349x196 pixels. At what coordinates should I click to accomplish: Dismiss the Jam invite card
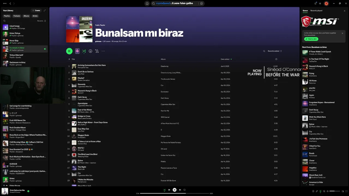pos(342,33)
